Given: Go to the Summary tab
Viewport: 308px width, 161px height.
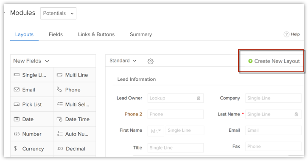Looking at the screenshot, I should point(141,34).
